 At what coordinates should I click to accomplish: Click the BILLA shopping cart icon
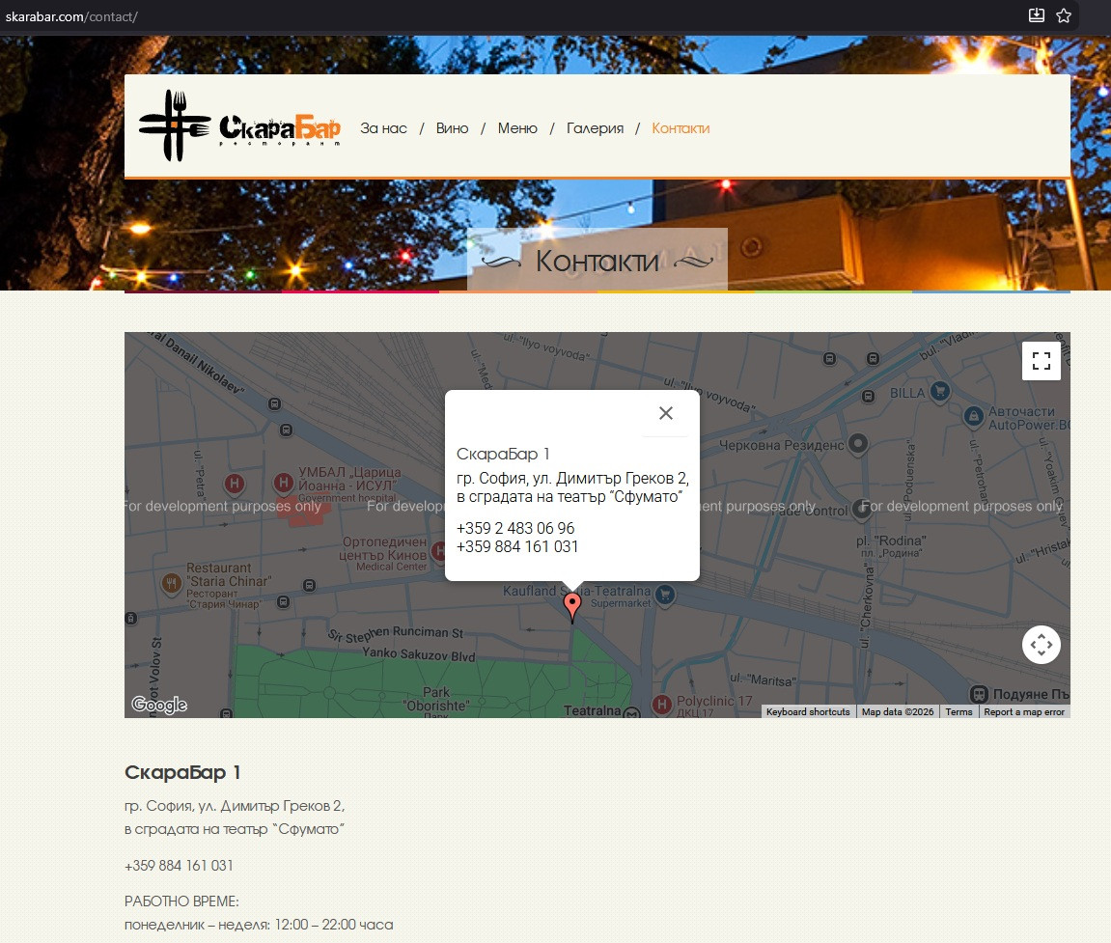tap(940, 391)
